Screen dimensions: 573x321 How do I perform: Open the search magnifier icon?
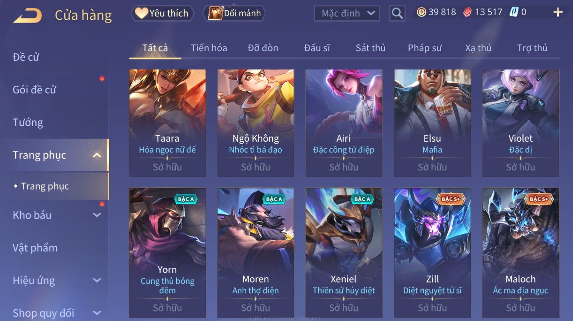pyautogui.click(x=397, y=14)
